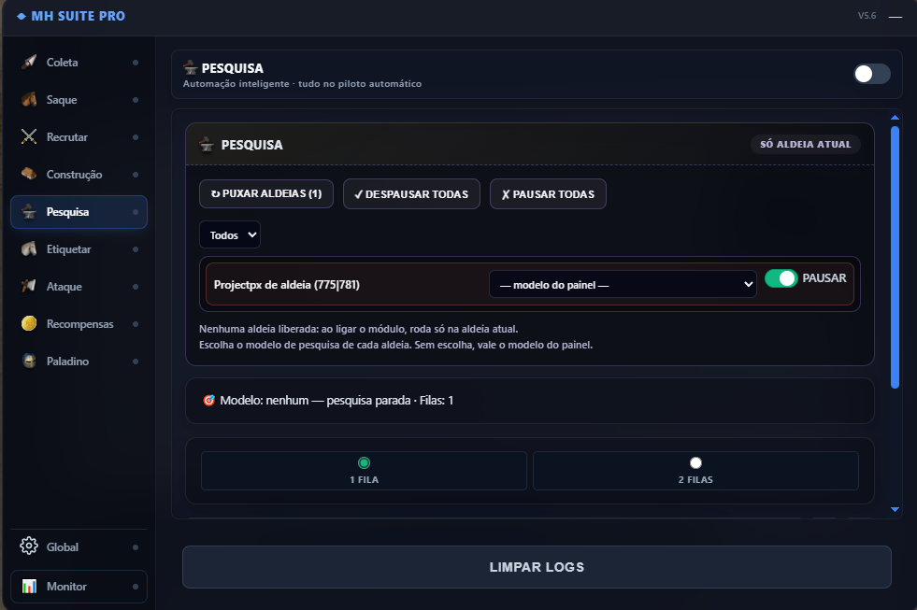Toggle the PAUSAR switch for Projectpx village
The height and width of the screenshot is (610, 917).
point(781,278)
